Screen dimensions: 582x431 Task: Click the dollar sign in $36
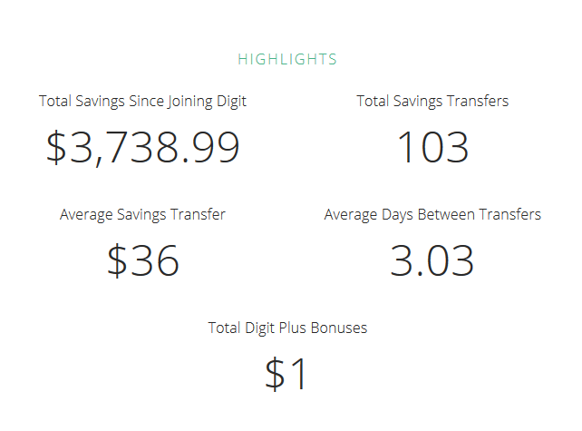point(118,261)
